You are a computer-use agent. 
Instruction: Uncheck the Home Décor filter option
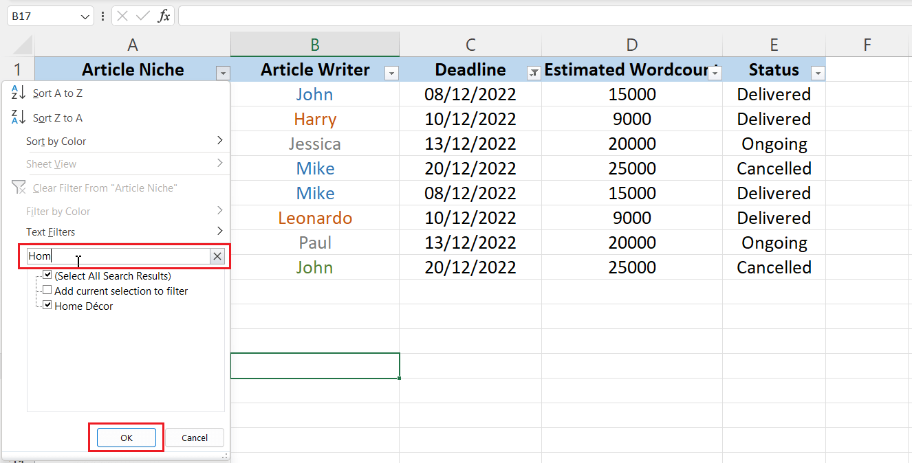(x=47, y=305)
